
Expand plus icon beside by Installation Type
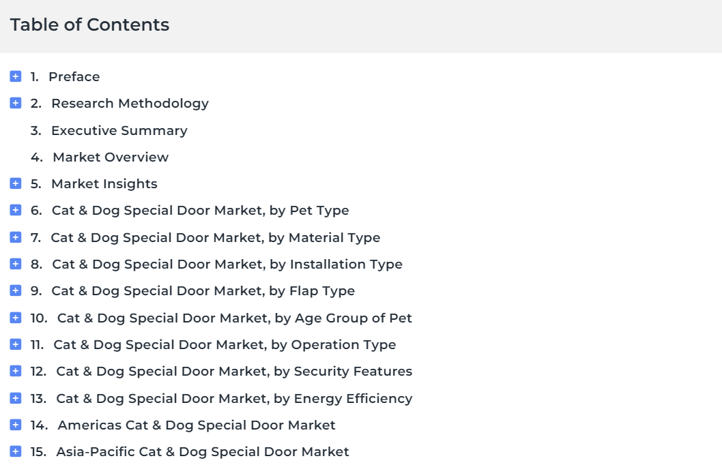[16, 264]
